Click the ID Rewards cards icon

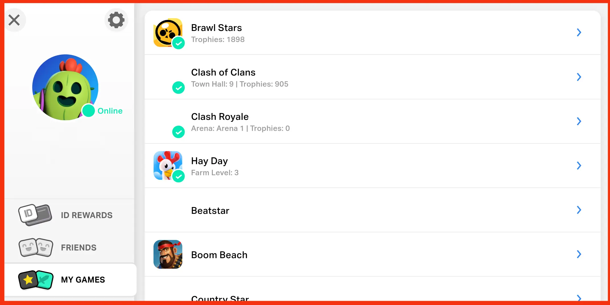pyautogui.click(x=35, y=215)
